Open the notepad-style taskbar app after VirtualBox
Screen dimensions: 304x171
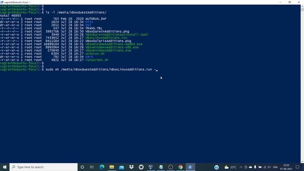coord(161,167)
